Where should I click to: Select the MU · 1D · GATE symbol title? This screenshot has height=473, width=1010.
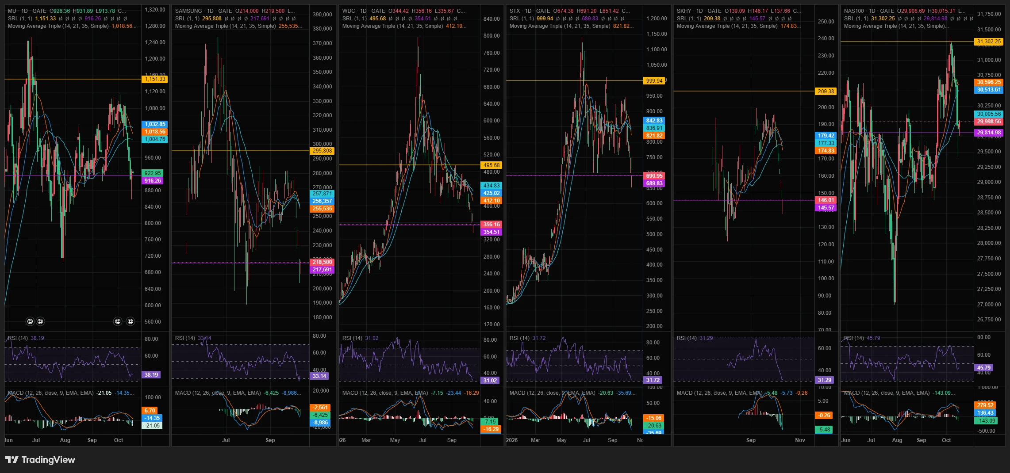27,11
